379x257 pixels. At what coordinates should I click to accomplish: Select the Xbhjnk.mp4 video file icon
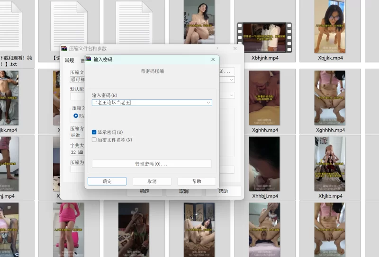point(264,37)
